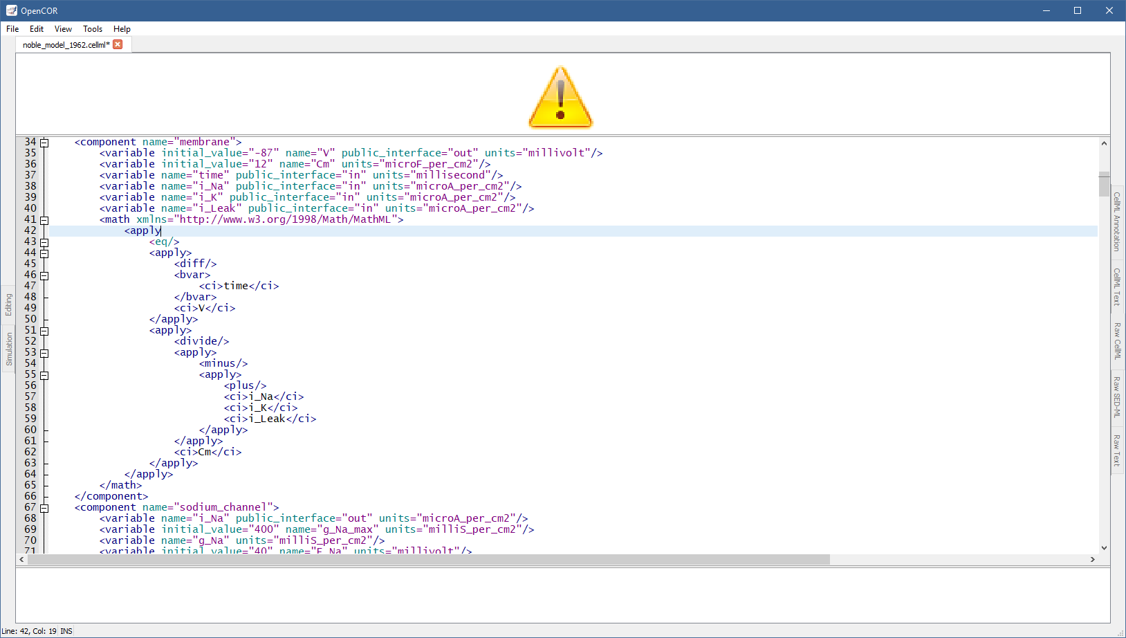Open the File menu
This screenshot has width=1126, height=638.
coord(12,29)
